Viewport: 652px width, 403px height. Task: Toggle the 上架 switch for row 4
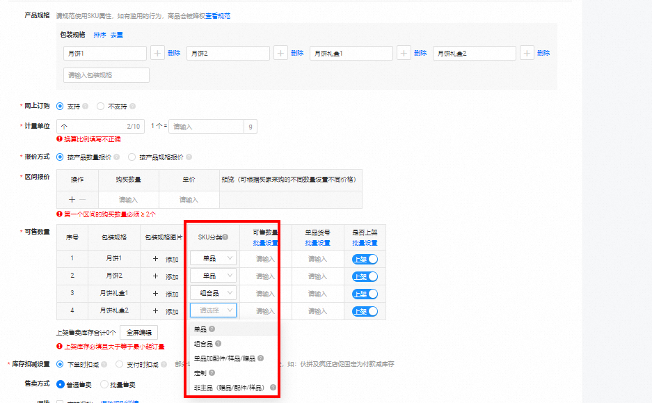[x=365, y=311]
